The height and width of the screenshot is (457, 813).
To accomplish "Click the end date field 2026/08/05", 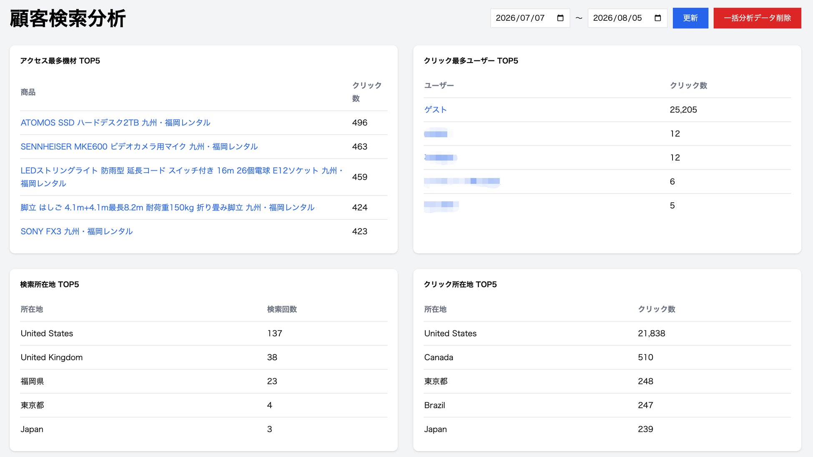I will coord(627,18).
